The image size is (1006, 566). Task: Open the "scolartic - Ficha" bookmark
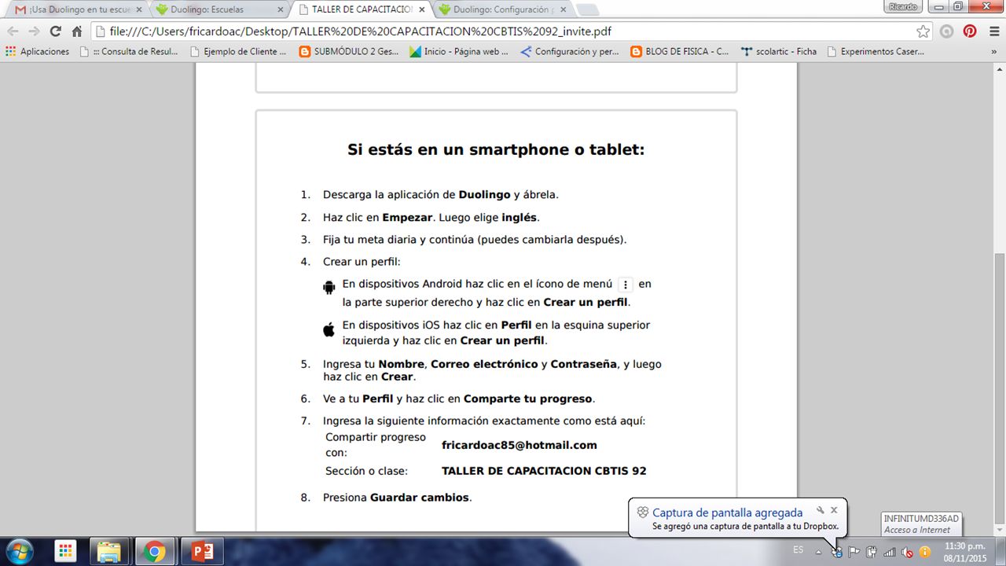point(779,52)
